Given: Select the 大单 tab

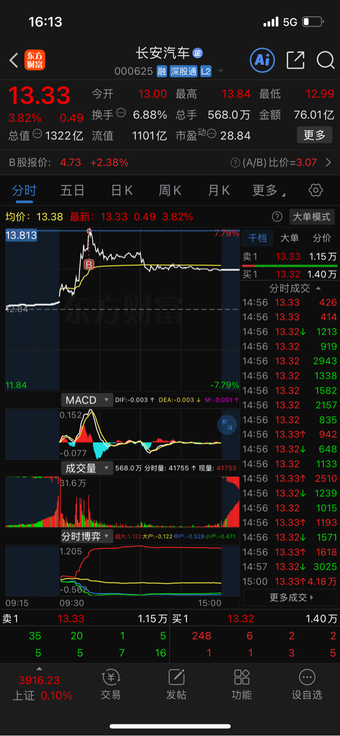Looking at the screenshot, I should tap(290, 238).
